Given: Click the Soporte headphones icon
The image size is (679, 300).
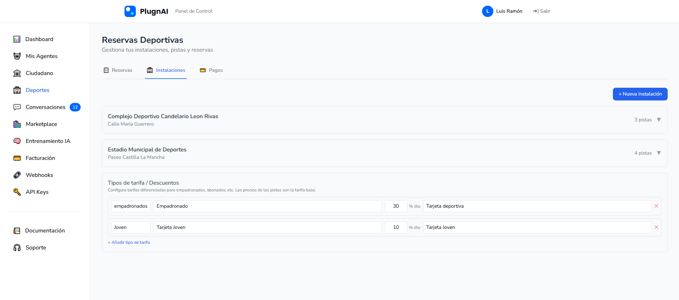Looking at the screenshot, I should pos(17,248).
